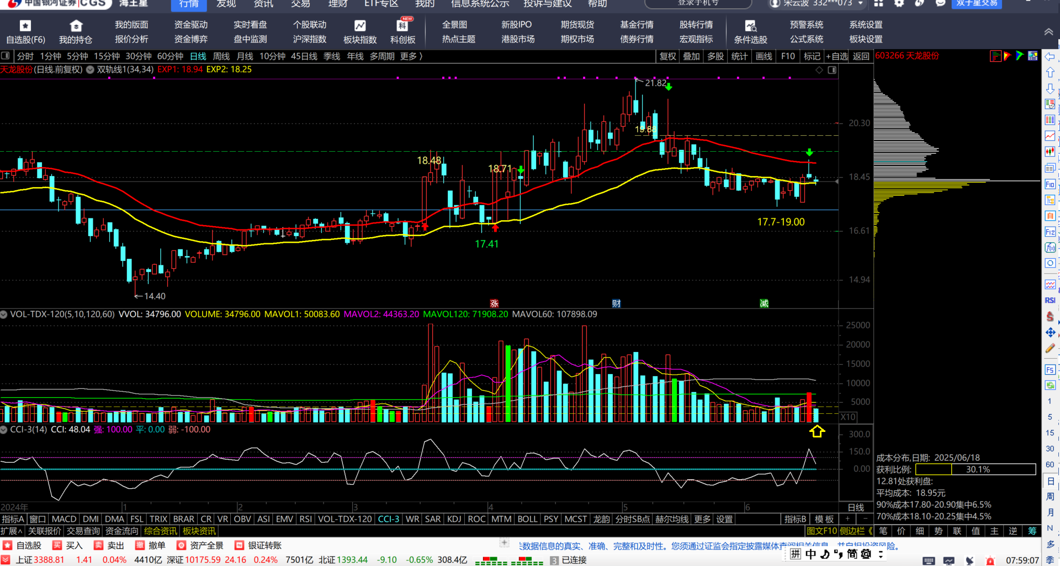Open the candlestick chart sidebar icon
Viewport: 1060px width, 566px height.
tap(1050, 152)
